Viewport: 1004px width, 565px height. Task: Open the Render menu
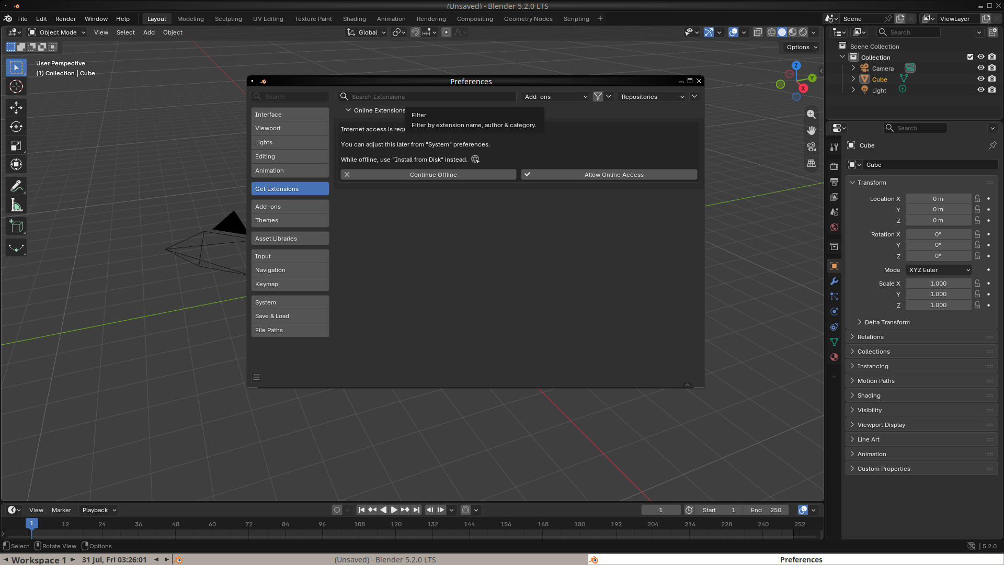[65, 19]
